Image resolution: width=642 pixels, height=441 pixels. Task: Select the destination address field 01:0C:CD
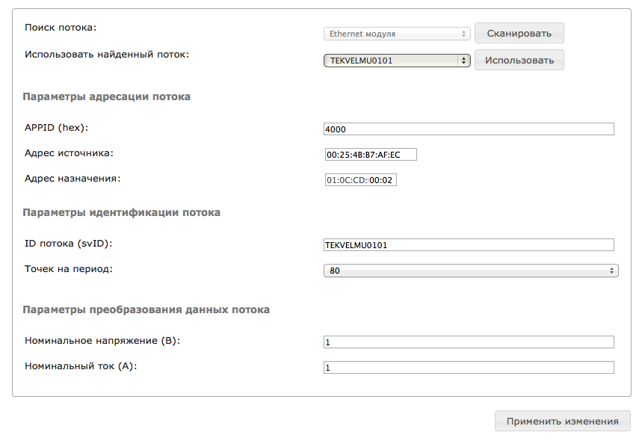click(361, 180)
